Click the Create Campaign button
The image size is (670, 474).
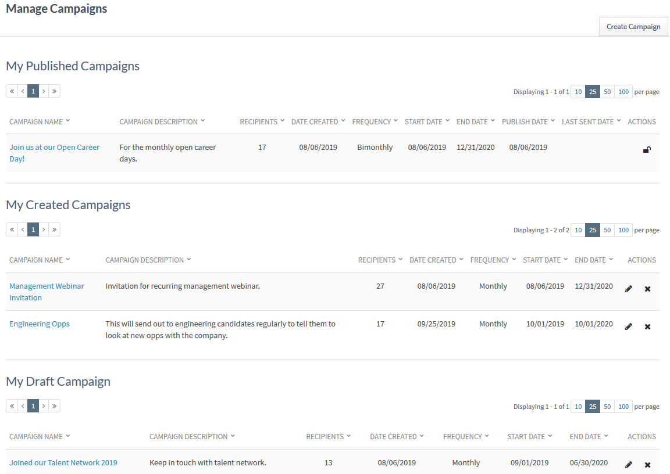click(x=633, y=27)
